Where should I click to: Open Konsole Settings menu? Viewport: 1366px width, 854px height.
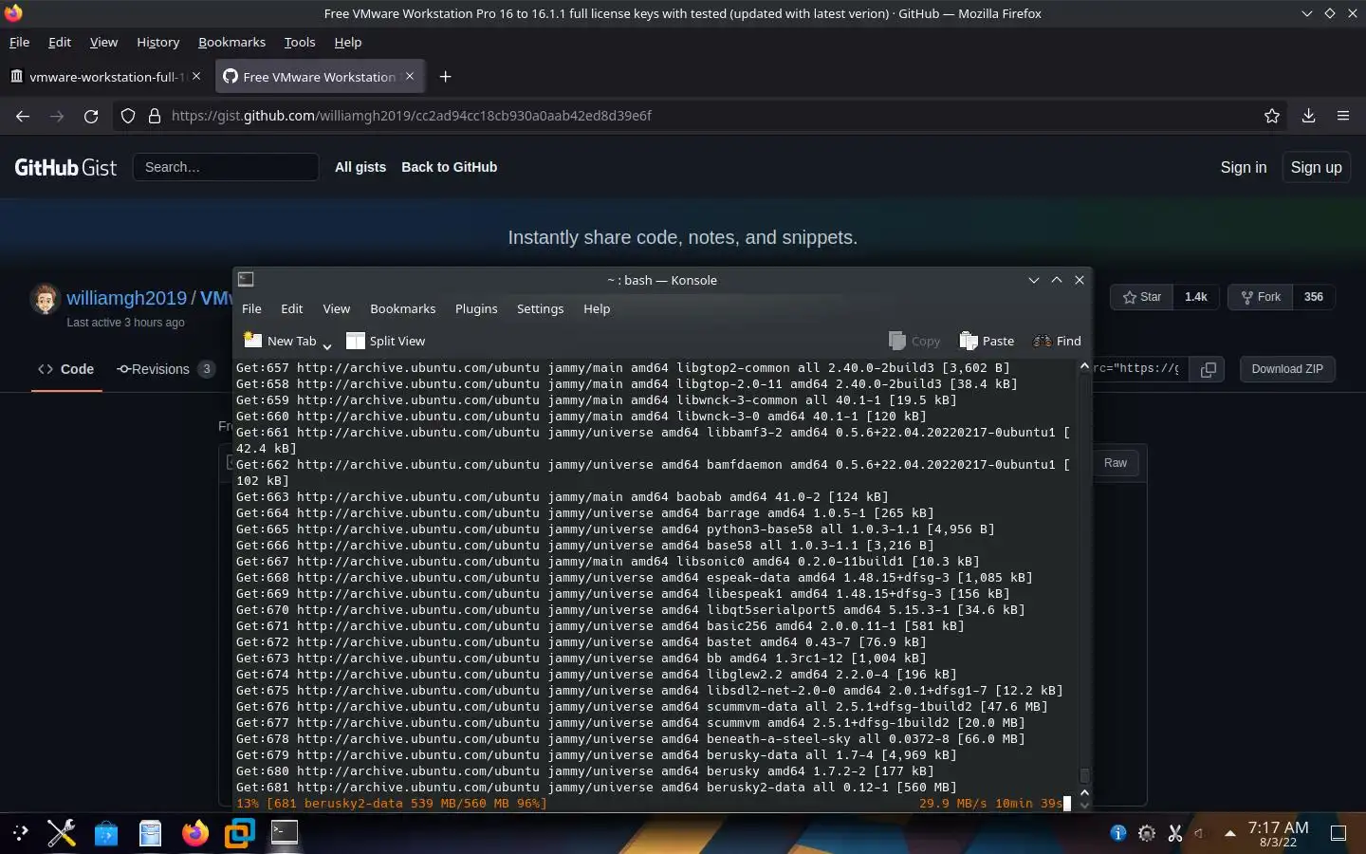540,308
